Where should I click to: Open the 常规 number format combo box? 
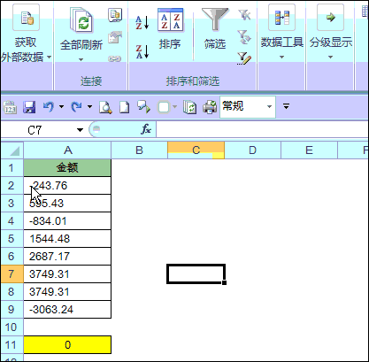click(x=248, y=107)
